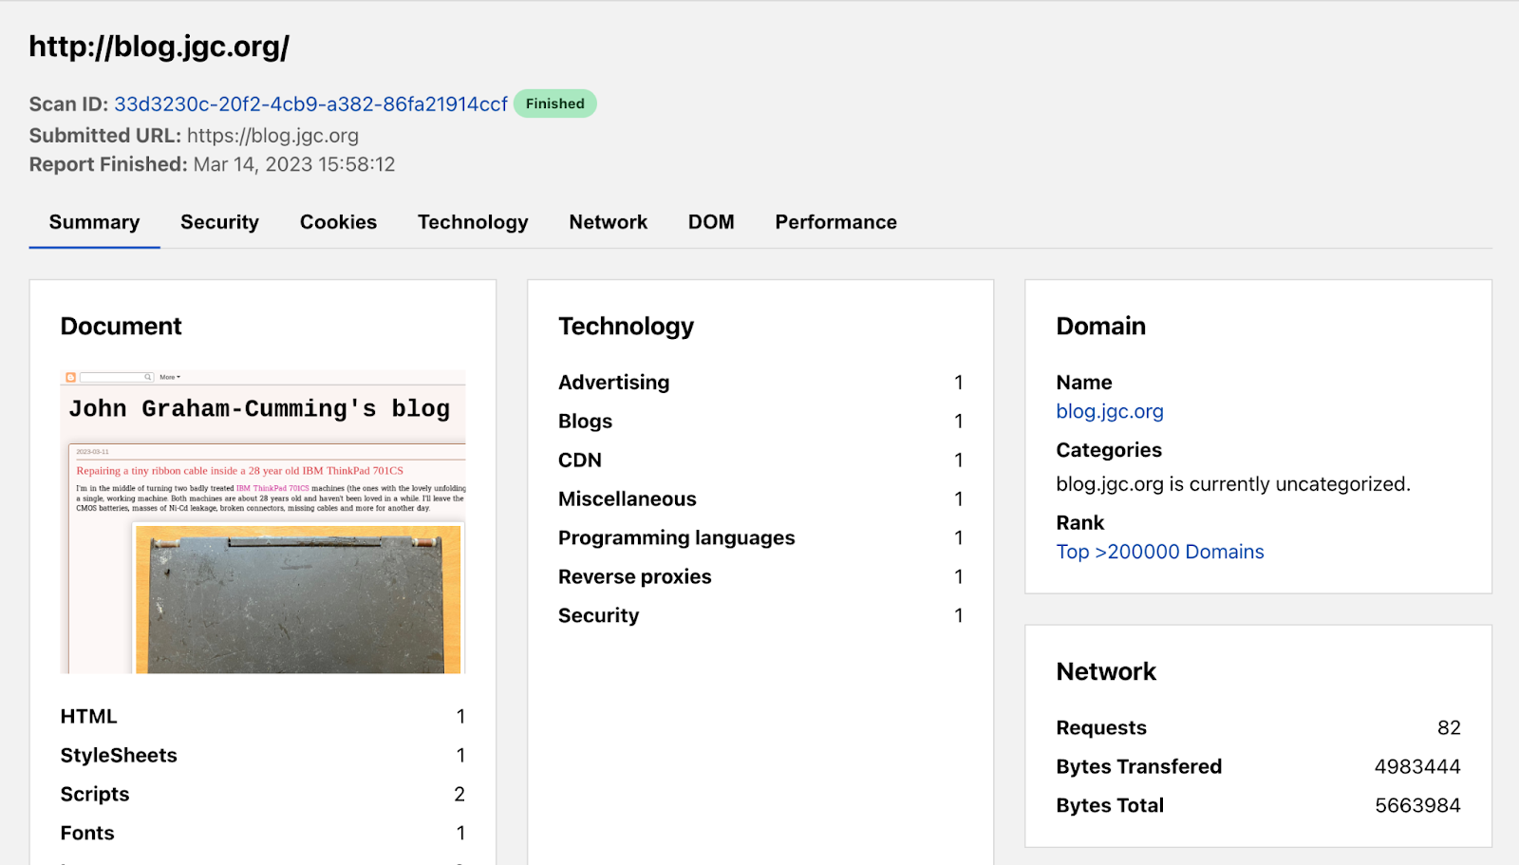Open the blog screenshot thumbnail
Screen dimensions: 1519x865
pyautogui.click(x=263, y=522)
